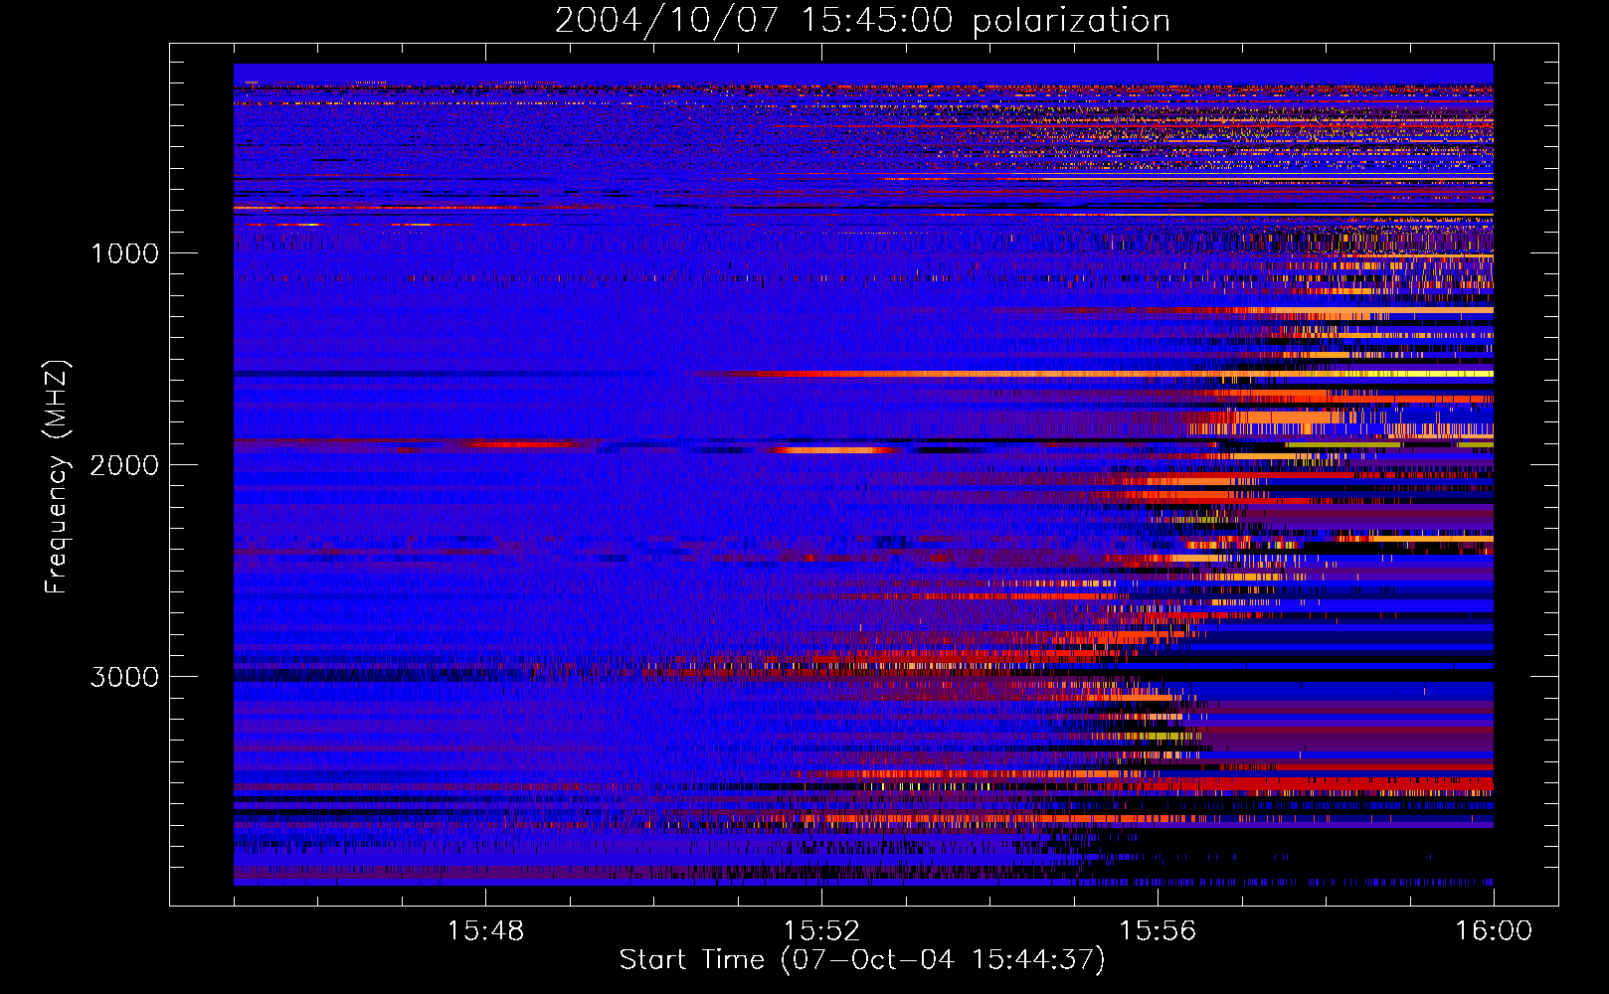Screen dimensions: 1609x994
Task: Click the '2000' frequency tick label
Action: click(x=124, y=465)
